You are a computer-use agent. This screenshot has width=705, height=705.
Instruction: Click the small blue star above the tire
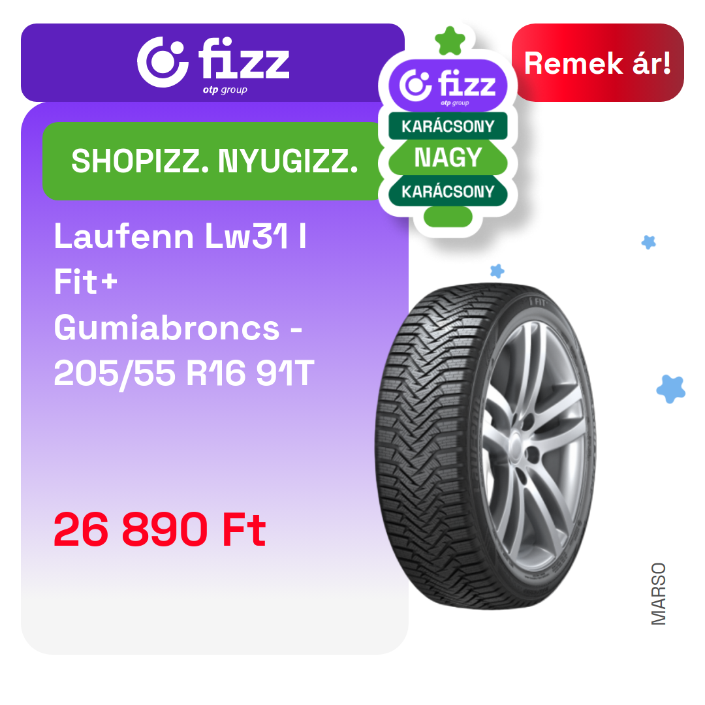click(x=497, y=271)
